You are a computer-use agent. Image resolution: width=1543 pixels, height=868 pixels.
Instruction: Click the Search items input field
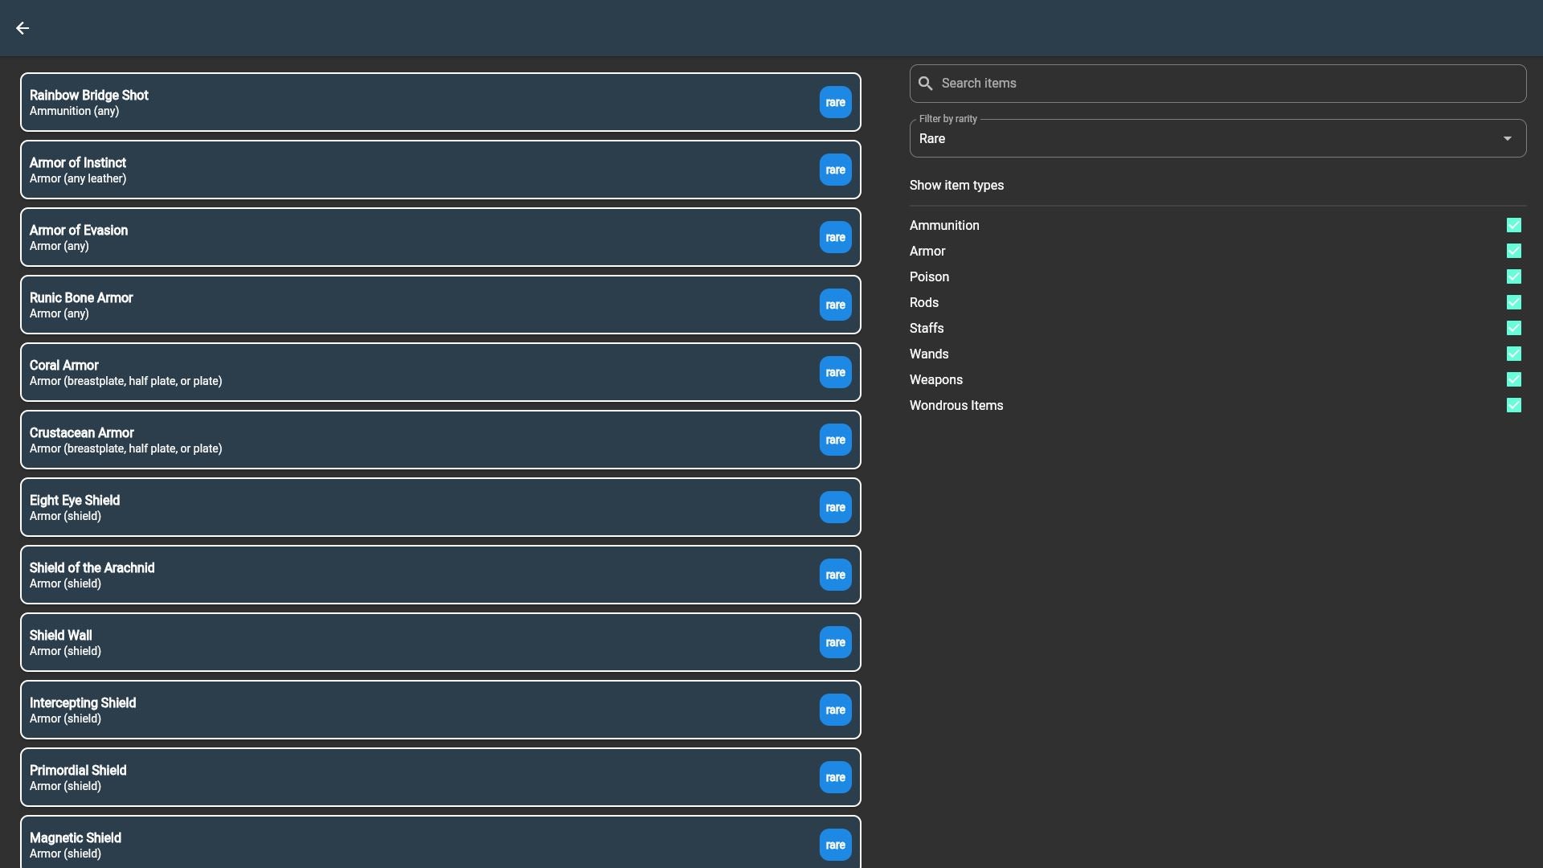1230,84
